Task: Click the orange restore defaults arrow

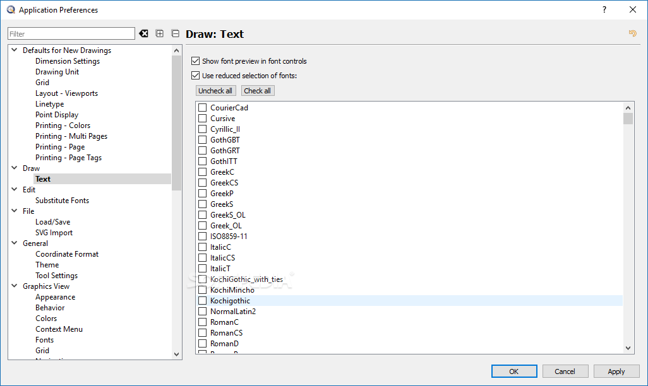Action: click(x=632, y=33)
